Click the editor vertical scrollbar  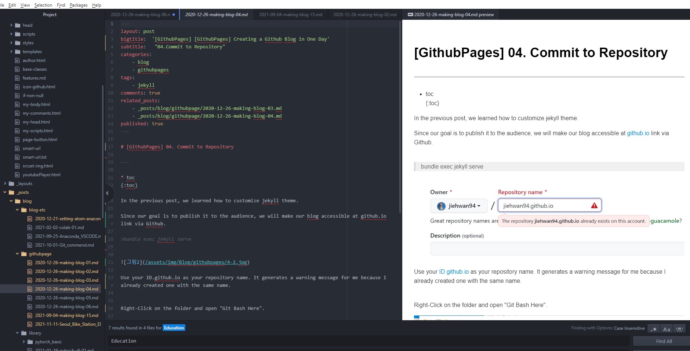point(400,117)
